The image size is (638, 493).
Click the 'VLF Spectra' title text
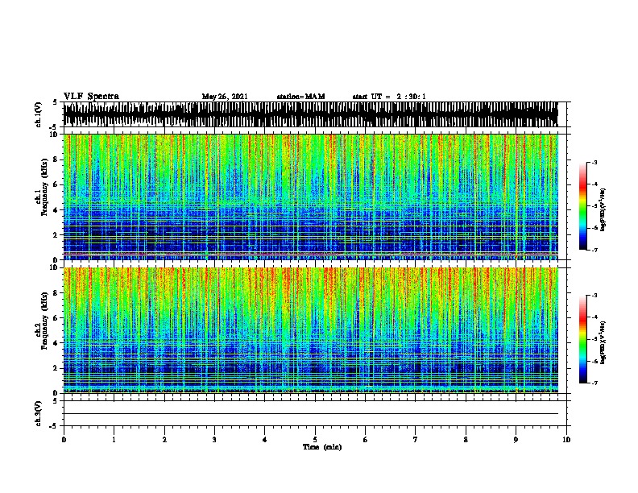tap(91, 96)
